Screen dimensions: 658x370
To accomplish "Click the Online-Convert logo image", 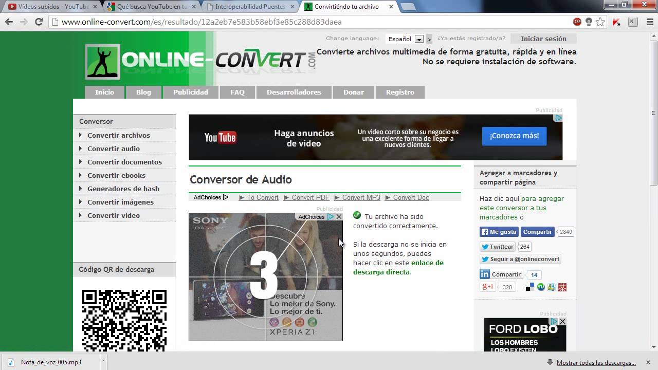I will 200,61.
